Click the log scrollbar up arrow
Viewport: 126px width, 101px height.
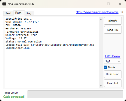click(101, 19)
